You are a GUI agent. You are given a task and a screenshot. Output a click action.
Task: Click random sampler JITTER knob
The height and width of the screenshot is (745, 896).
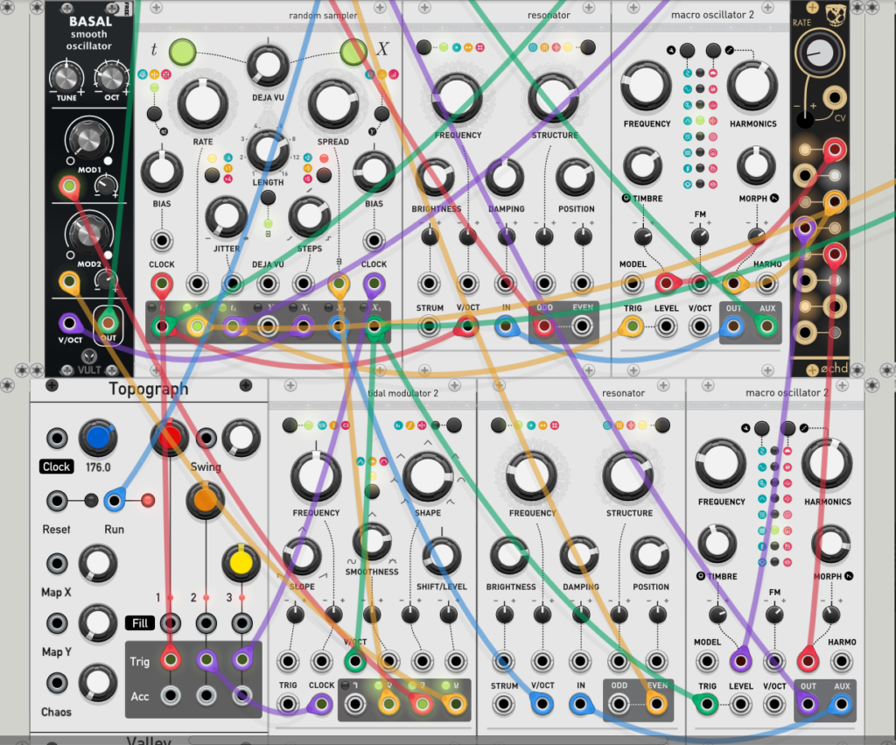click(x=227, y=217)
